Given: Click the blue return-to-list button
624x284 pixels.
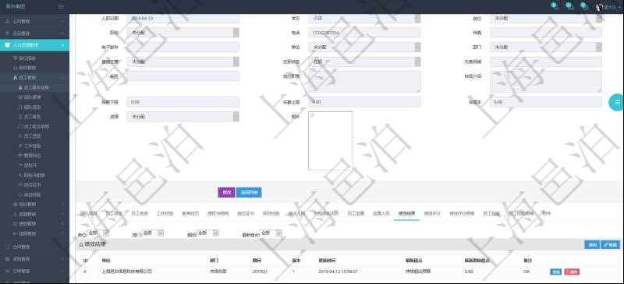Looking at the screenshot, I should (x=249, y=192).
